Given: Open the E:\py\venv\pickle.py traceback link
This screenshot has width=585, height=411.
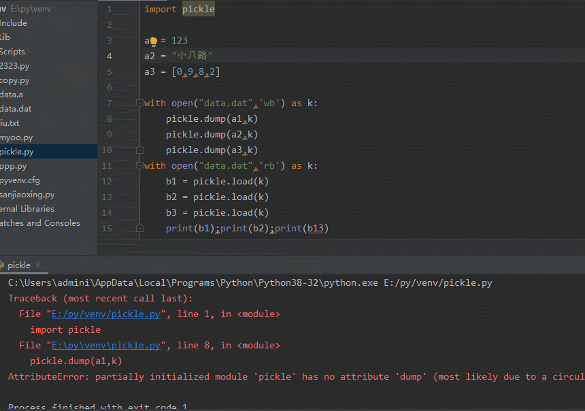Looking at the screenshot, I should click(106, 346).
